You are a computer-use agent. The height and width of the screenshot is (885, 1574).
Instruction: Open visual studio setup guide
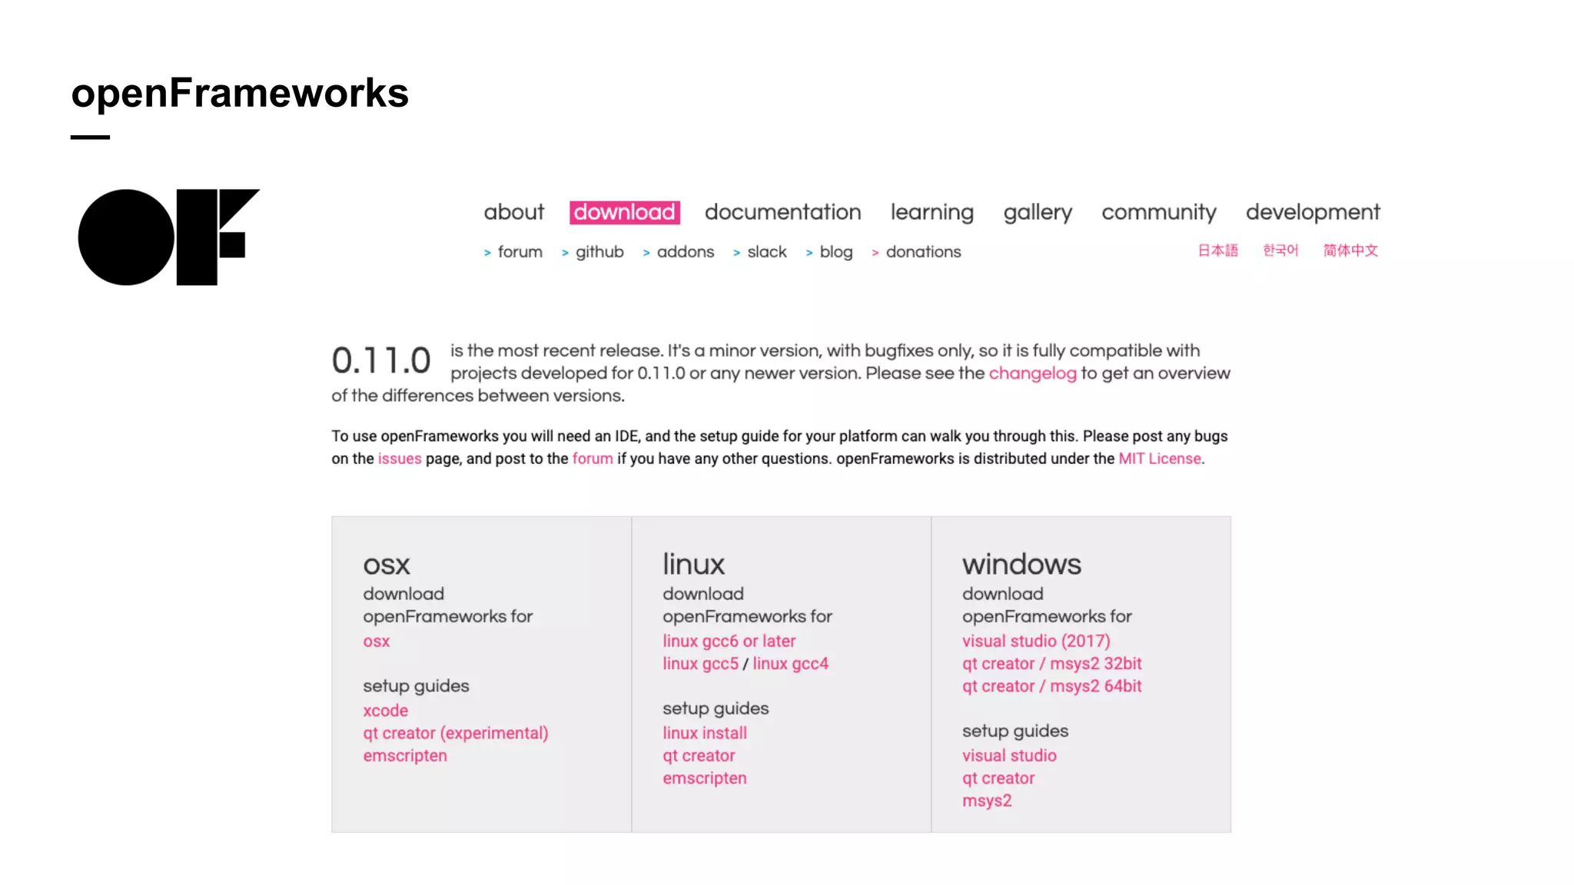pos(1009,756)
